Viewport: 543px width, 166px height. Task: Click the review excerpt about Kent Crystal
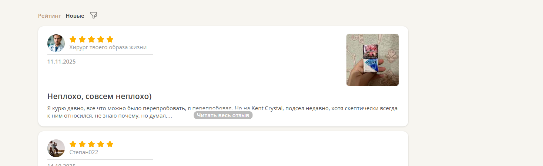click(222, 112)
